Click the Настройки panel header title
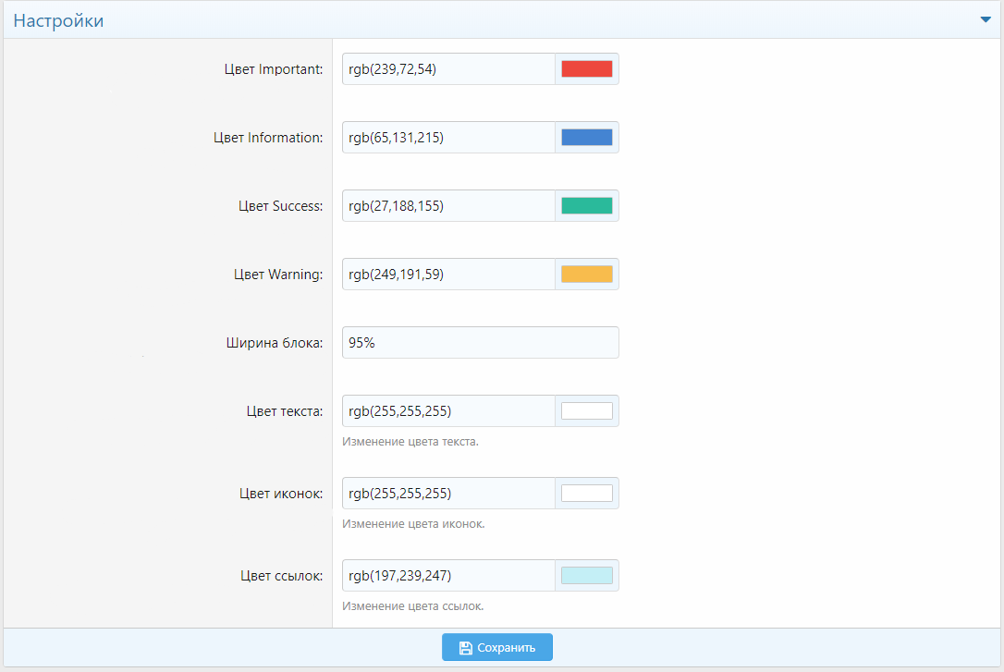Image resolution: width=1004 pixels, height=672 pixels. (x=58, y=20)
